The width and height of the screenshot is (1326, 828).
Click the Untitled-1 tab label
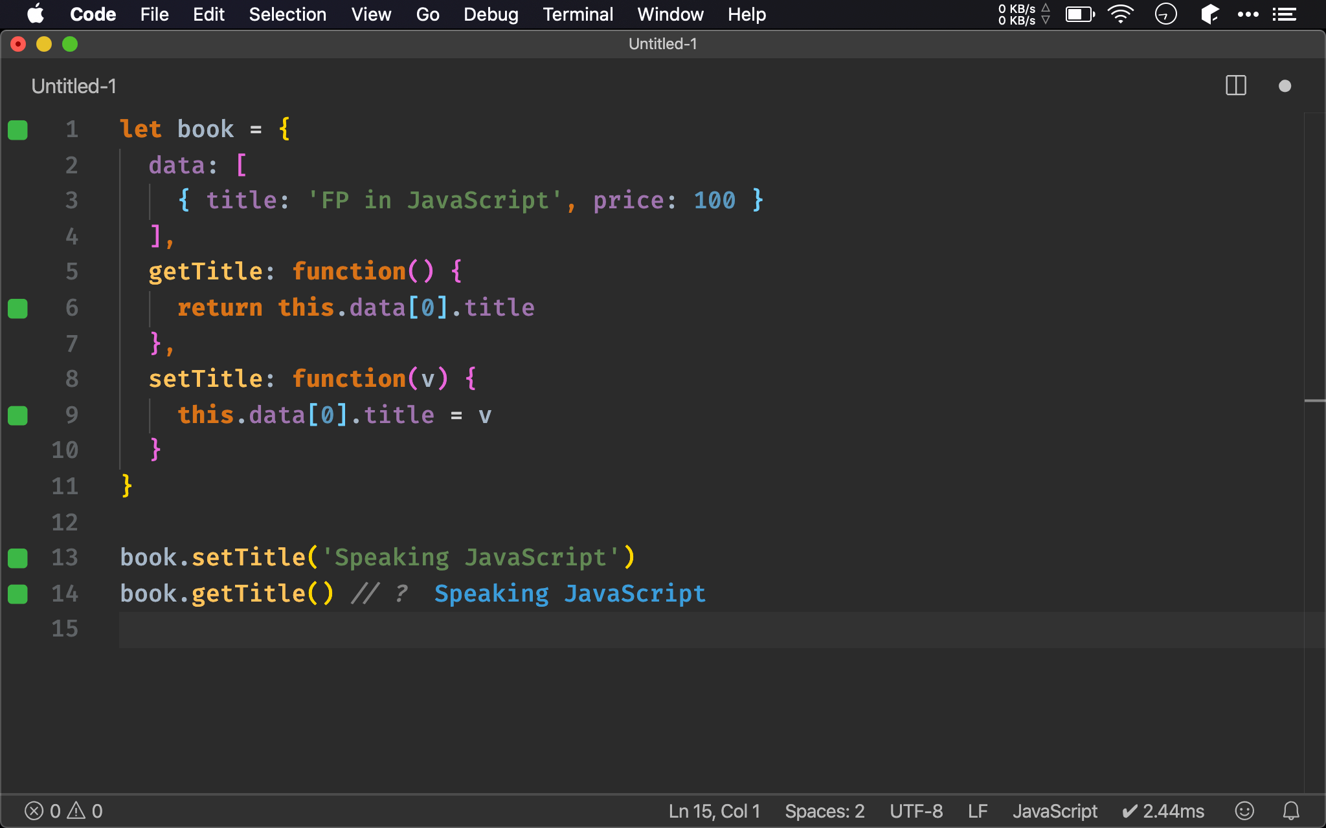tap(75, 86)
